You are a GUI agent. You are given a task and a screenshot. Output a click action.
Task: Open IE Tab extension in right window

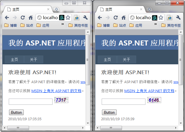click(x=170, y=18)
